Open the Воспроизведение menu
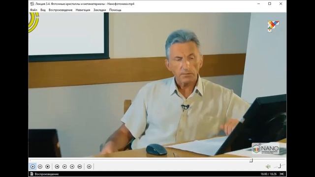 point(61,10)
